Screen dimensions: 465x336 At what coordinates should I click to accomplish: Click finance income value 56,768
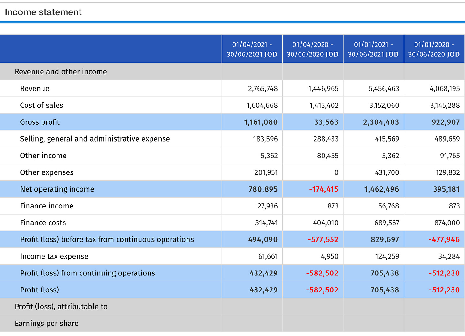(x=389, y=206)
